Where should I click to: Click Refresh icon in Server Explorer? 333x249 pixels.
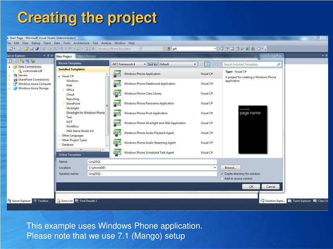coord(10,61)
